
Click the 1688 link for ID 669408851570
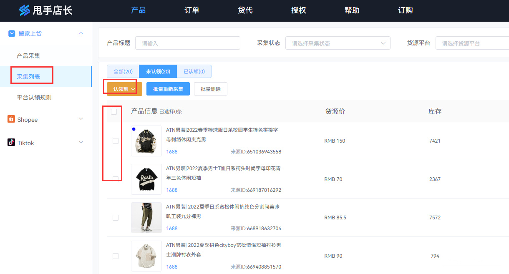(172, 267)
